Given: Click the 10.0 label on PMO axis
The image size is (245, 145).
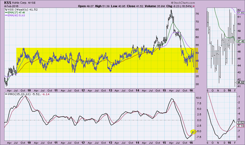Looking at the screenshot, I should (x=199, y=98).
